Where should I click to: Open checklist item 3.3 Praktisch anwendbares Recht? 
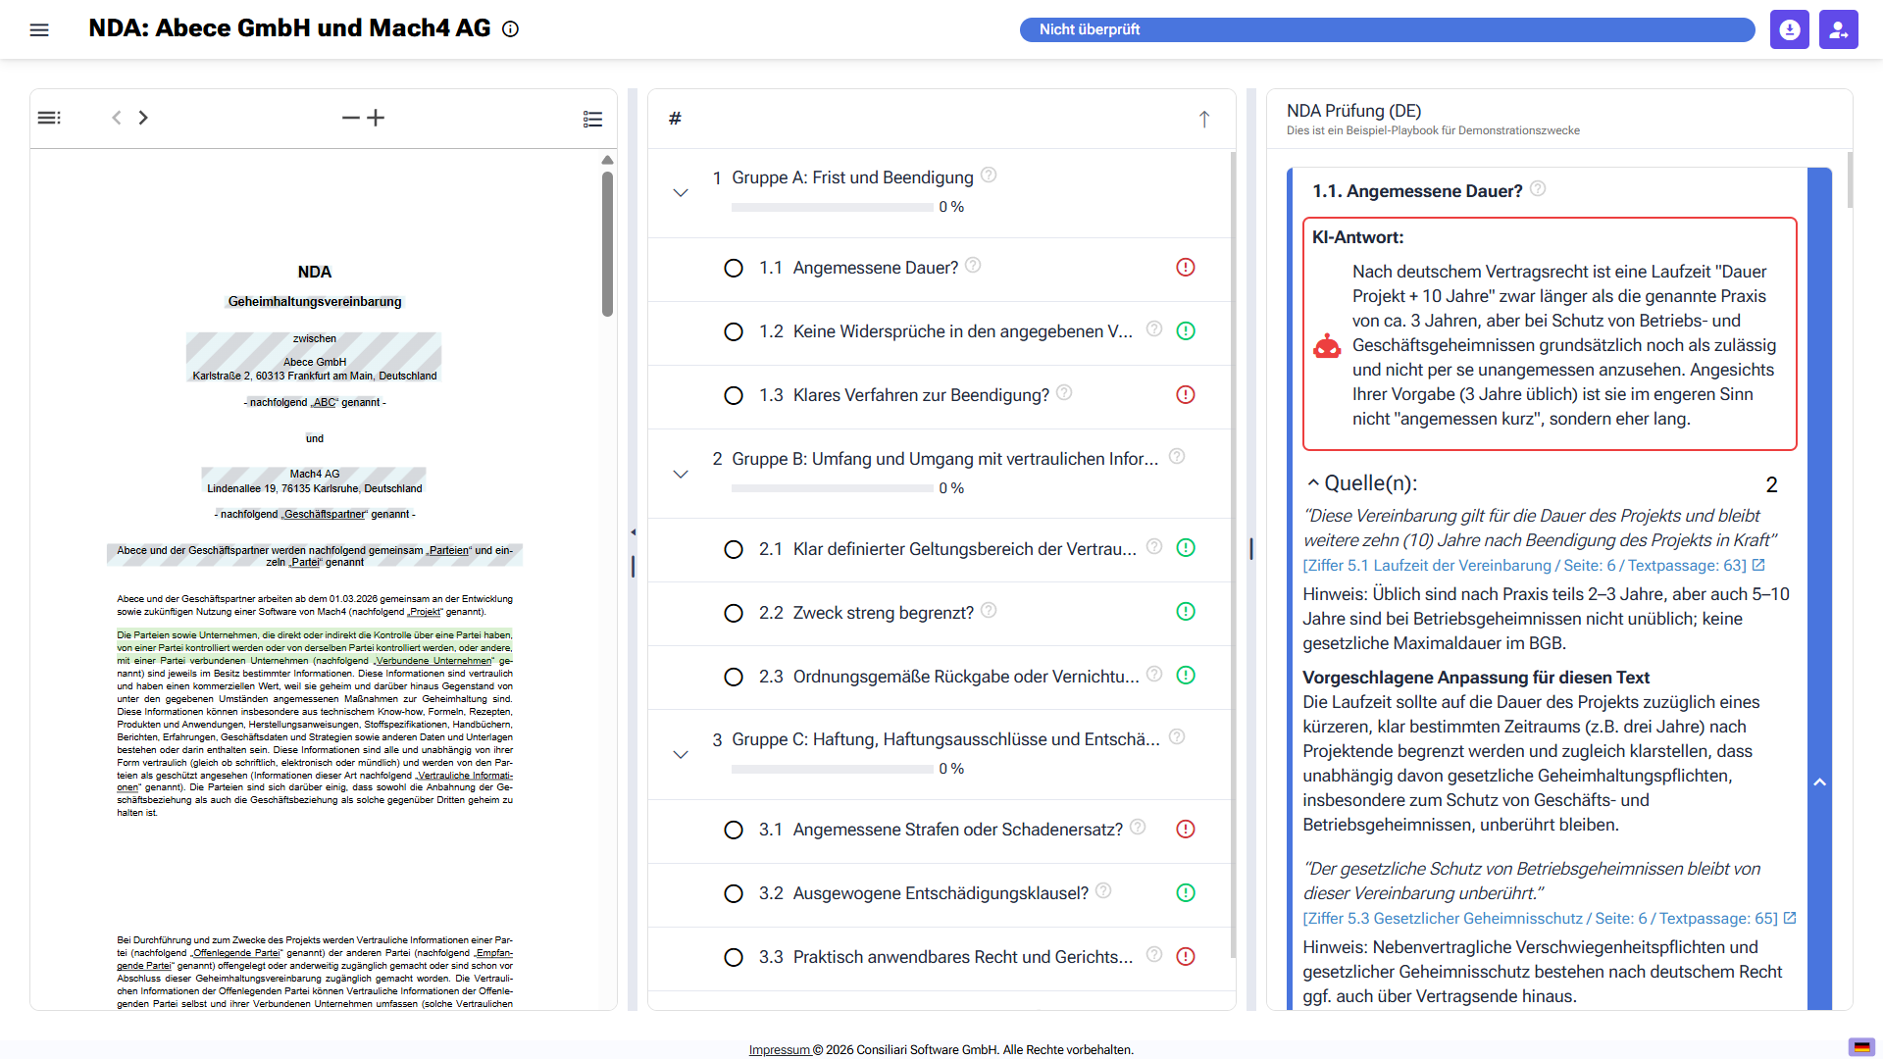coord(963,957)
